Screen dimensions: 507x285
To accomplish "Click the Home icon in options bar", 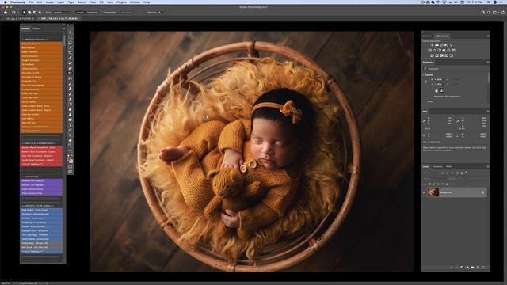I will click(6, 13).
